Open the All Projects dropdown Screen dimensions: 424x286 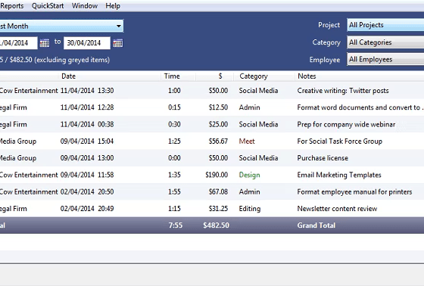[x=385, y=25]
